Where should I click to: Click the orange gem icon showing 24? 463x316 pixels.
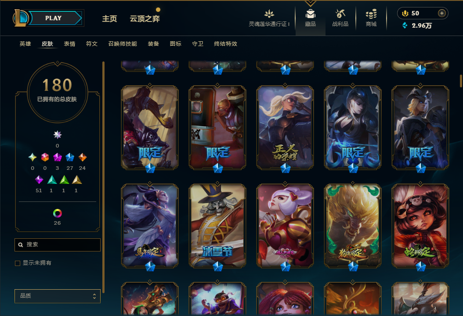pyautogui.click(x=83, y=157)
